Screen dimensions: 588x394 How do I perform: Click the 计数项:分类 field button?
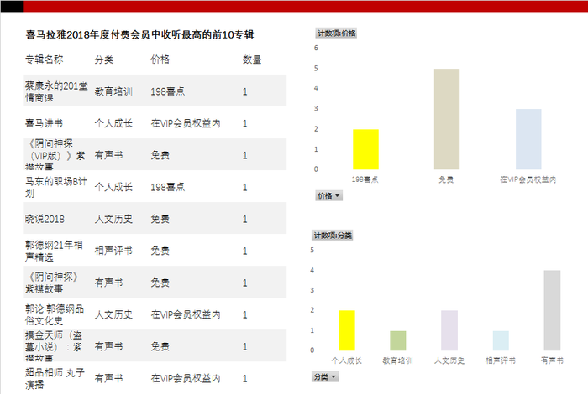333,236
